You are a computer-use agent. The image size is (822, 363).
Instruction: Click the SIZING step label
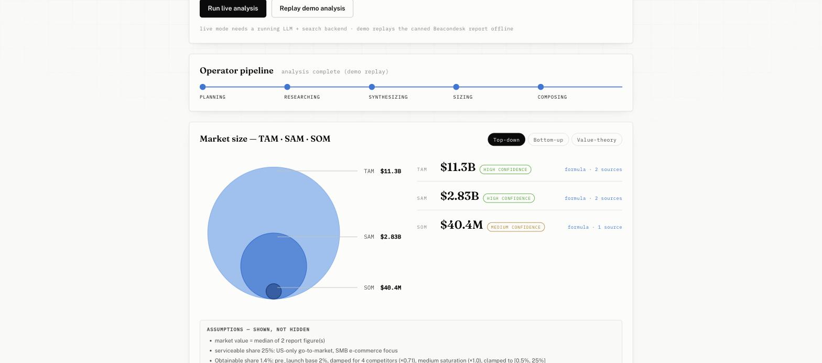click(x=463, y=97)
